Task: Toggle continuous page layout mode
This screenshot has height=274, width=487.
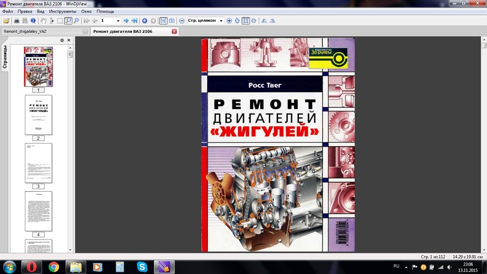Action: (163, 21)
